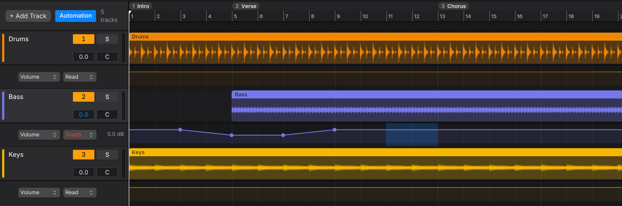
Task: Click the 5 tracks count label
Action: [x=109, y=16]
